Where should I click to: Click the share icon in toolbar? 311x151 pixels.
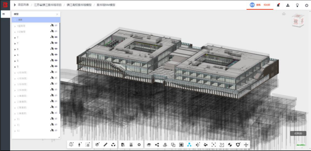(157, 145)
